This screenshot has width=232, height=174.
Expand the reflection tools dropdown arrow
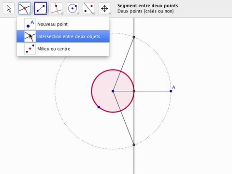coord(94,14)
